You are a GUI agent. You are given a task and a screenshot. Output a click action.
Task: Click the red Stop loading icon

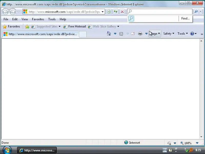(x=122, y=12)
